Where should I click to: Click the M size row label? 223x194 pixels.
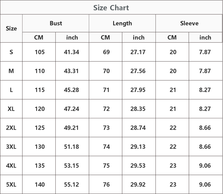[11, 71]
